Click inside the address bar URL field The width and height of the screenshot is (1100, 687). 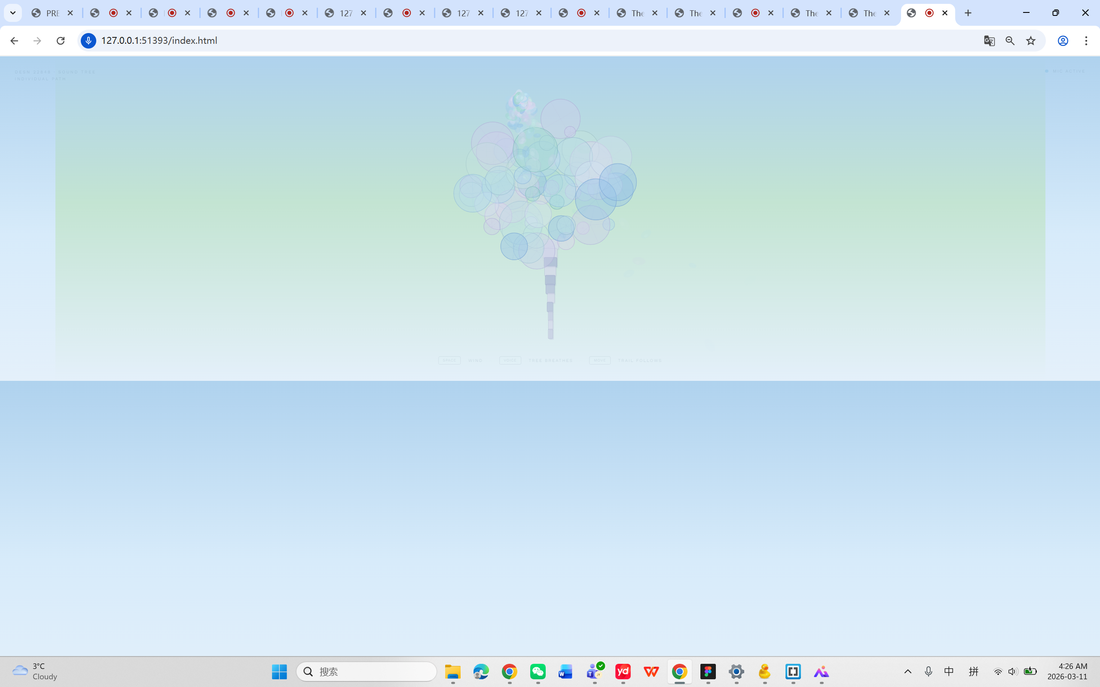[x=318, y=40]
